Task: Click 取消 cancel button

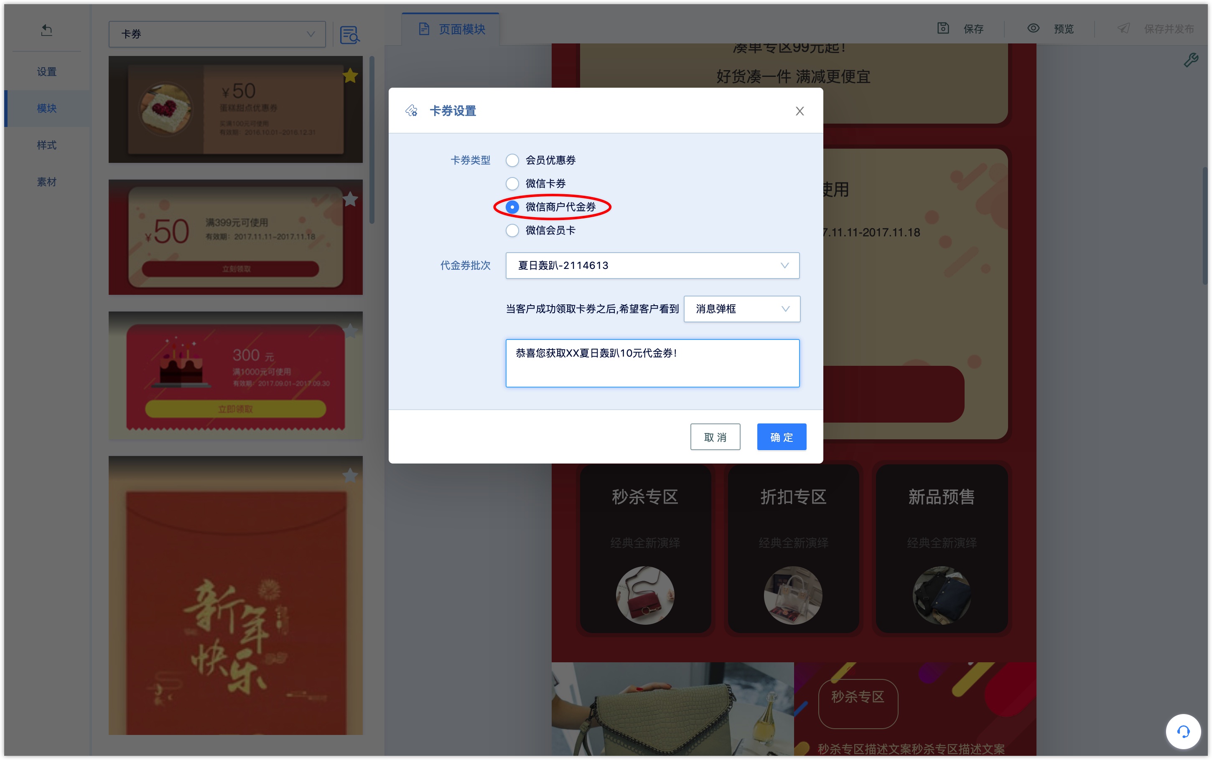Action: (716, 436)
